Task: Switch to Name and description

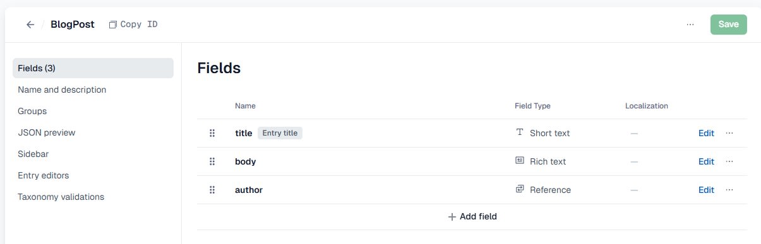Action: [62, 90]
